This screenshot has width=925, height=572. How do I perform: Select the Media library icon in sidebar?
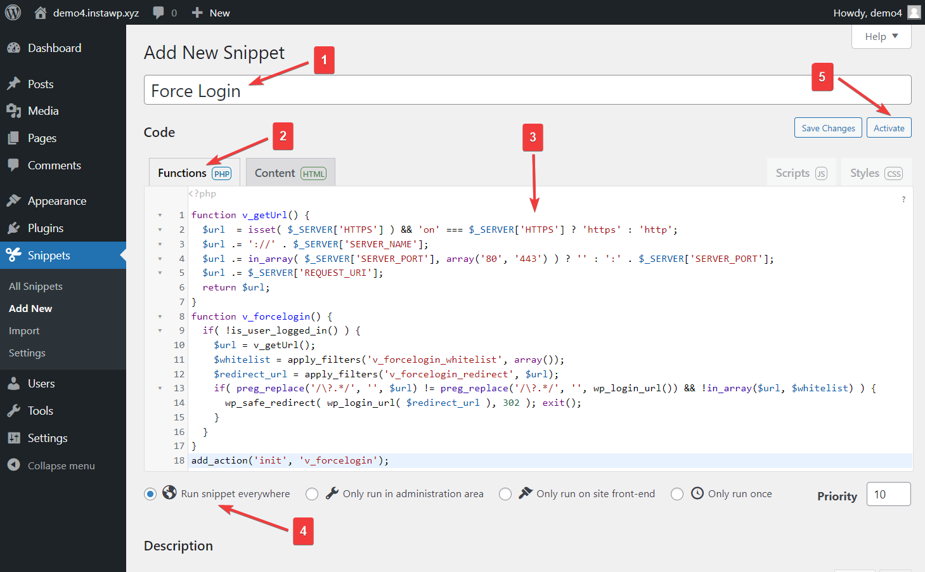(x=15, y=110)
